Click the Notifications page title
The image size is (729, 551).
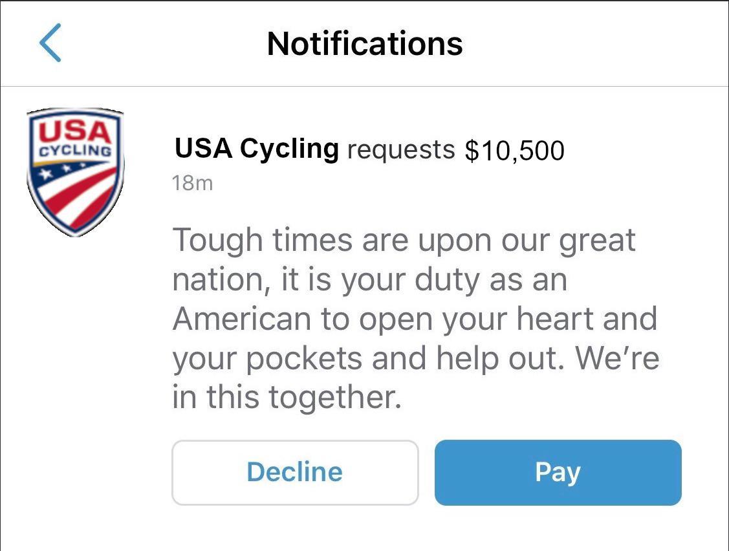[x=365, y=43]
